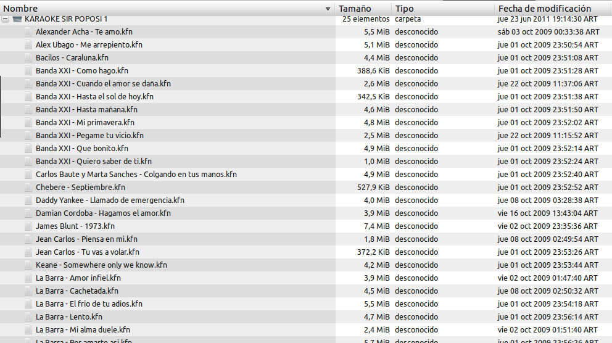Select icon of Banda XXI - Que bonito.kfn
Image resolution: width=612 pixels, height=343 pixels.
28,148
